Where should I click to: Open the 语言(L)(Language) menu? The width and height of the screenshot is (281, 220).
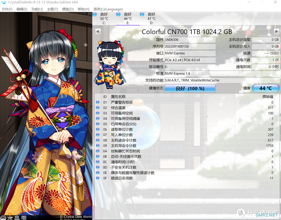(108, 9)
